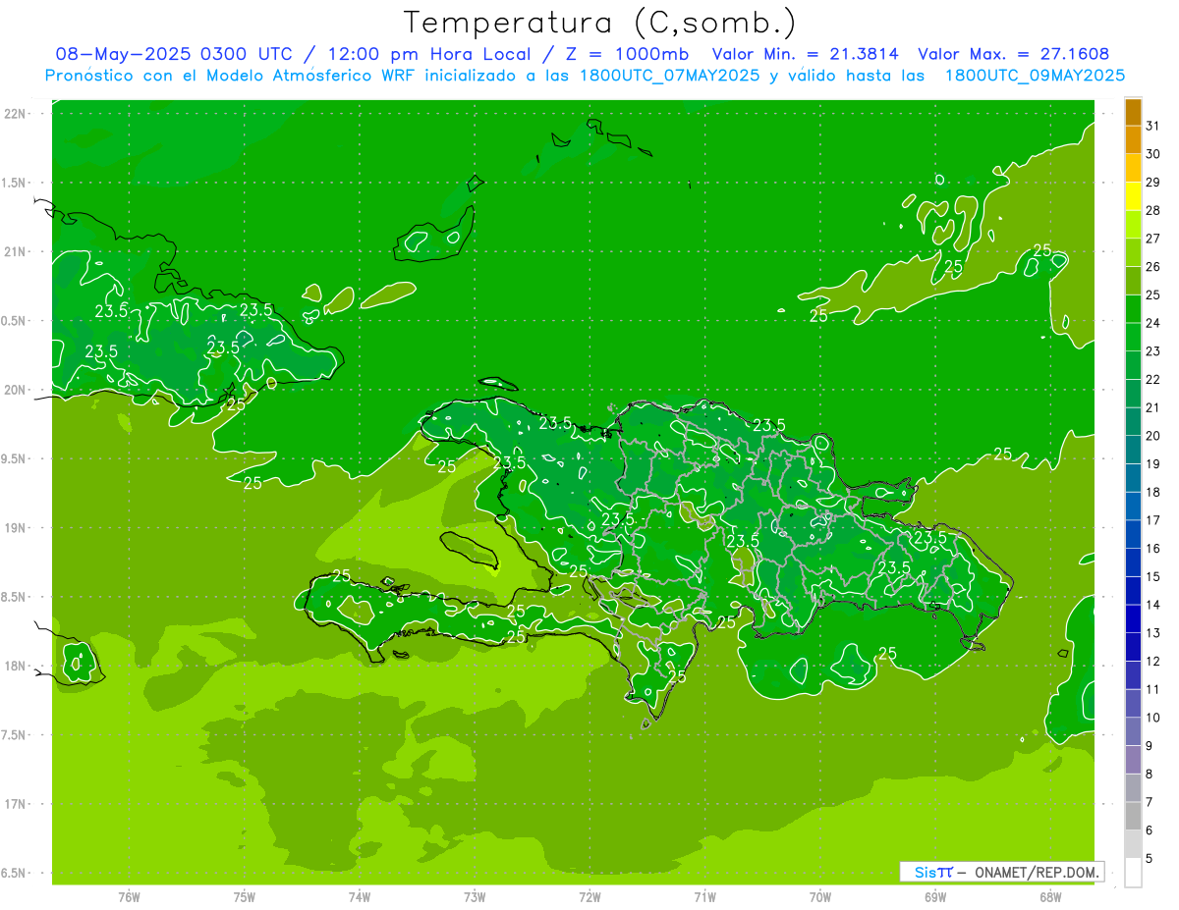Click longitude label '71W'
The width and height of the screenshot is (1179, 910).
704,897
